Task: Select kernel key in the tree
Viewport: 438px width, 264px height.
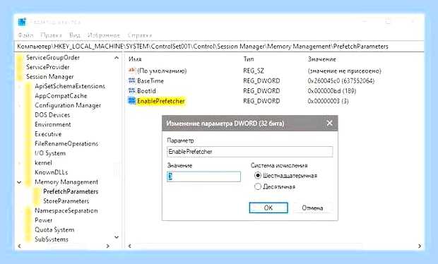Action: 43,162
